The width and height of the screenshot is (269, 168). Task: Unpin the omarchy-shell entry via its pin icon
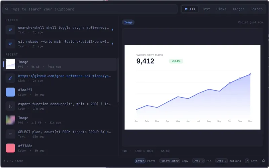tap(112, 30)
